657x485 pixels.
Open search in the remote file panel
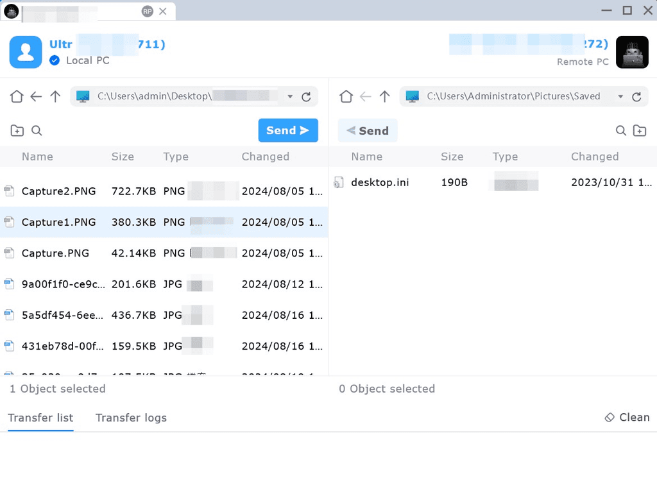[x=621, y=130]
